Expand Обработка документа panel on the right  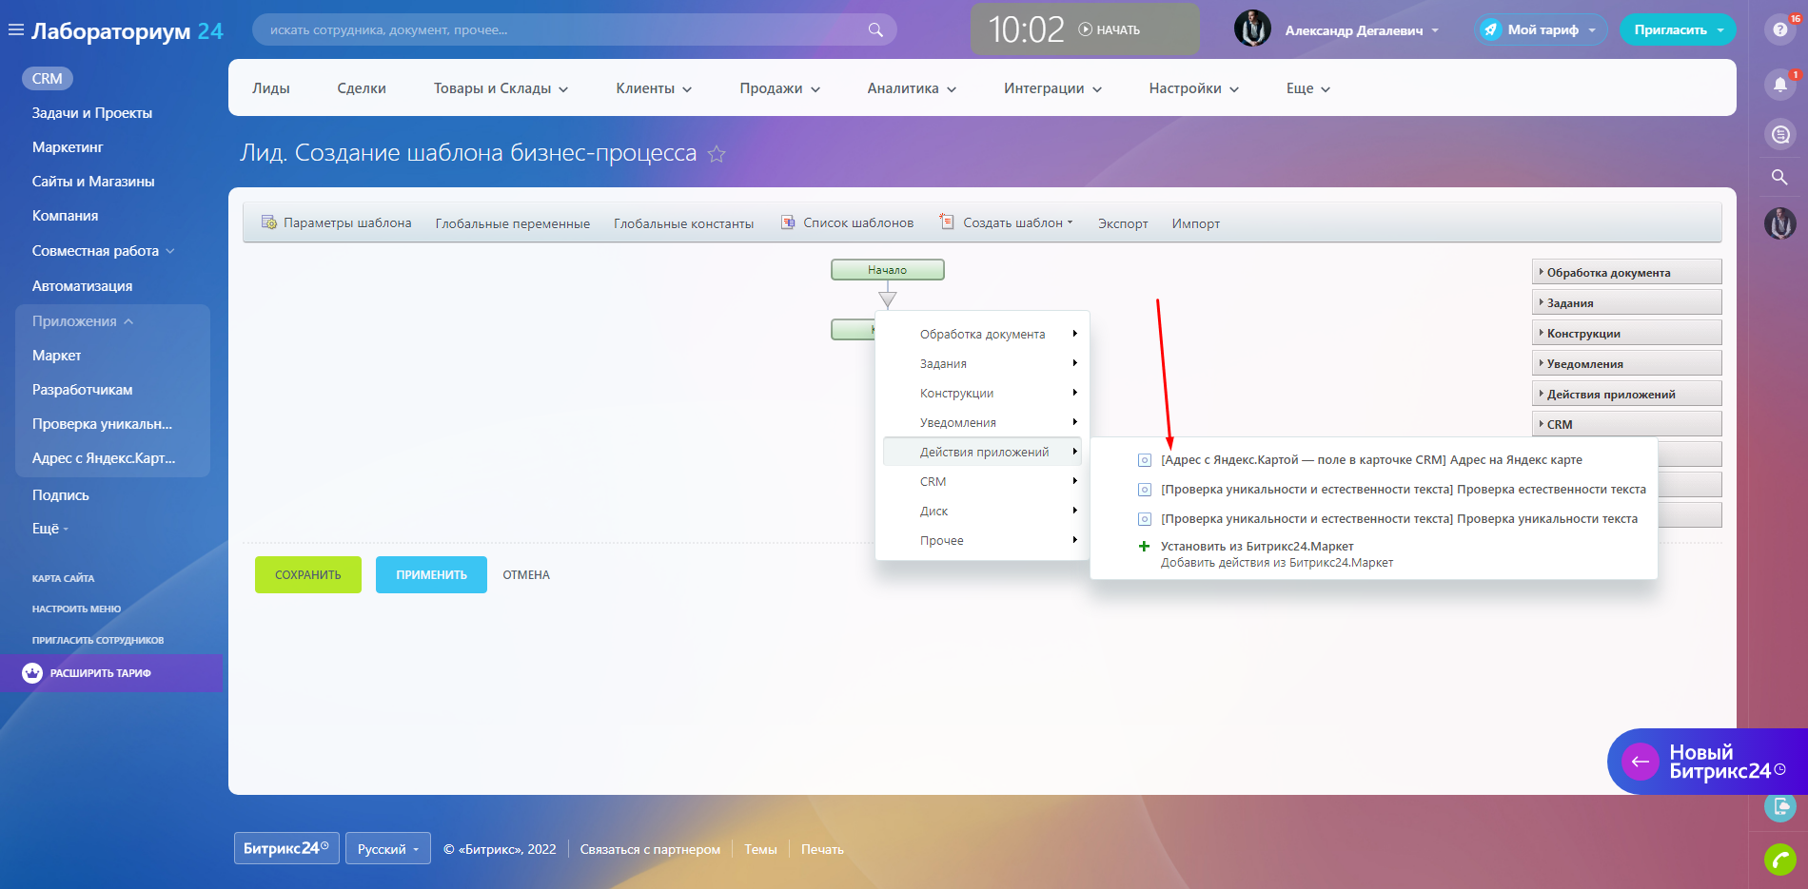1627,272
